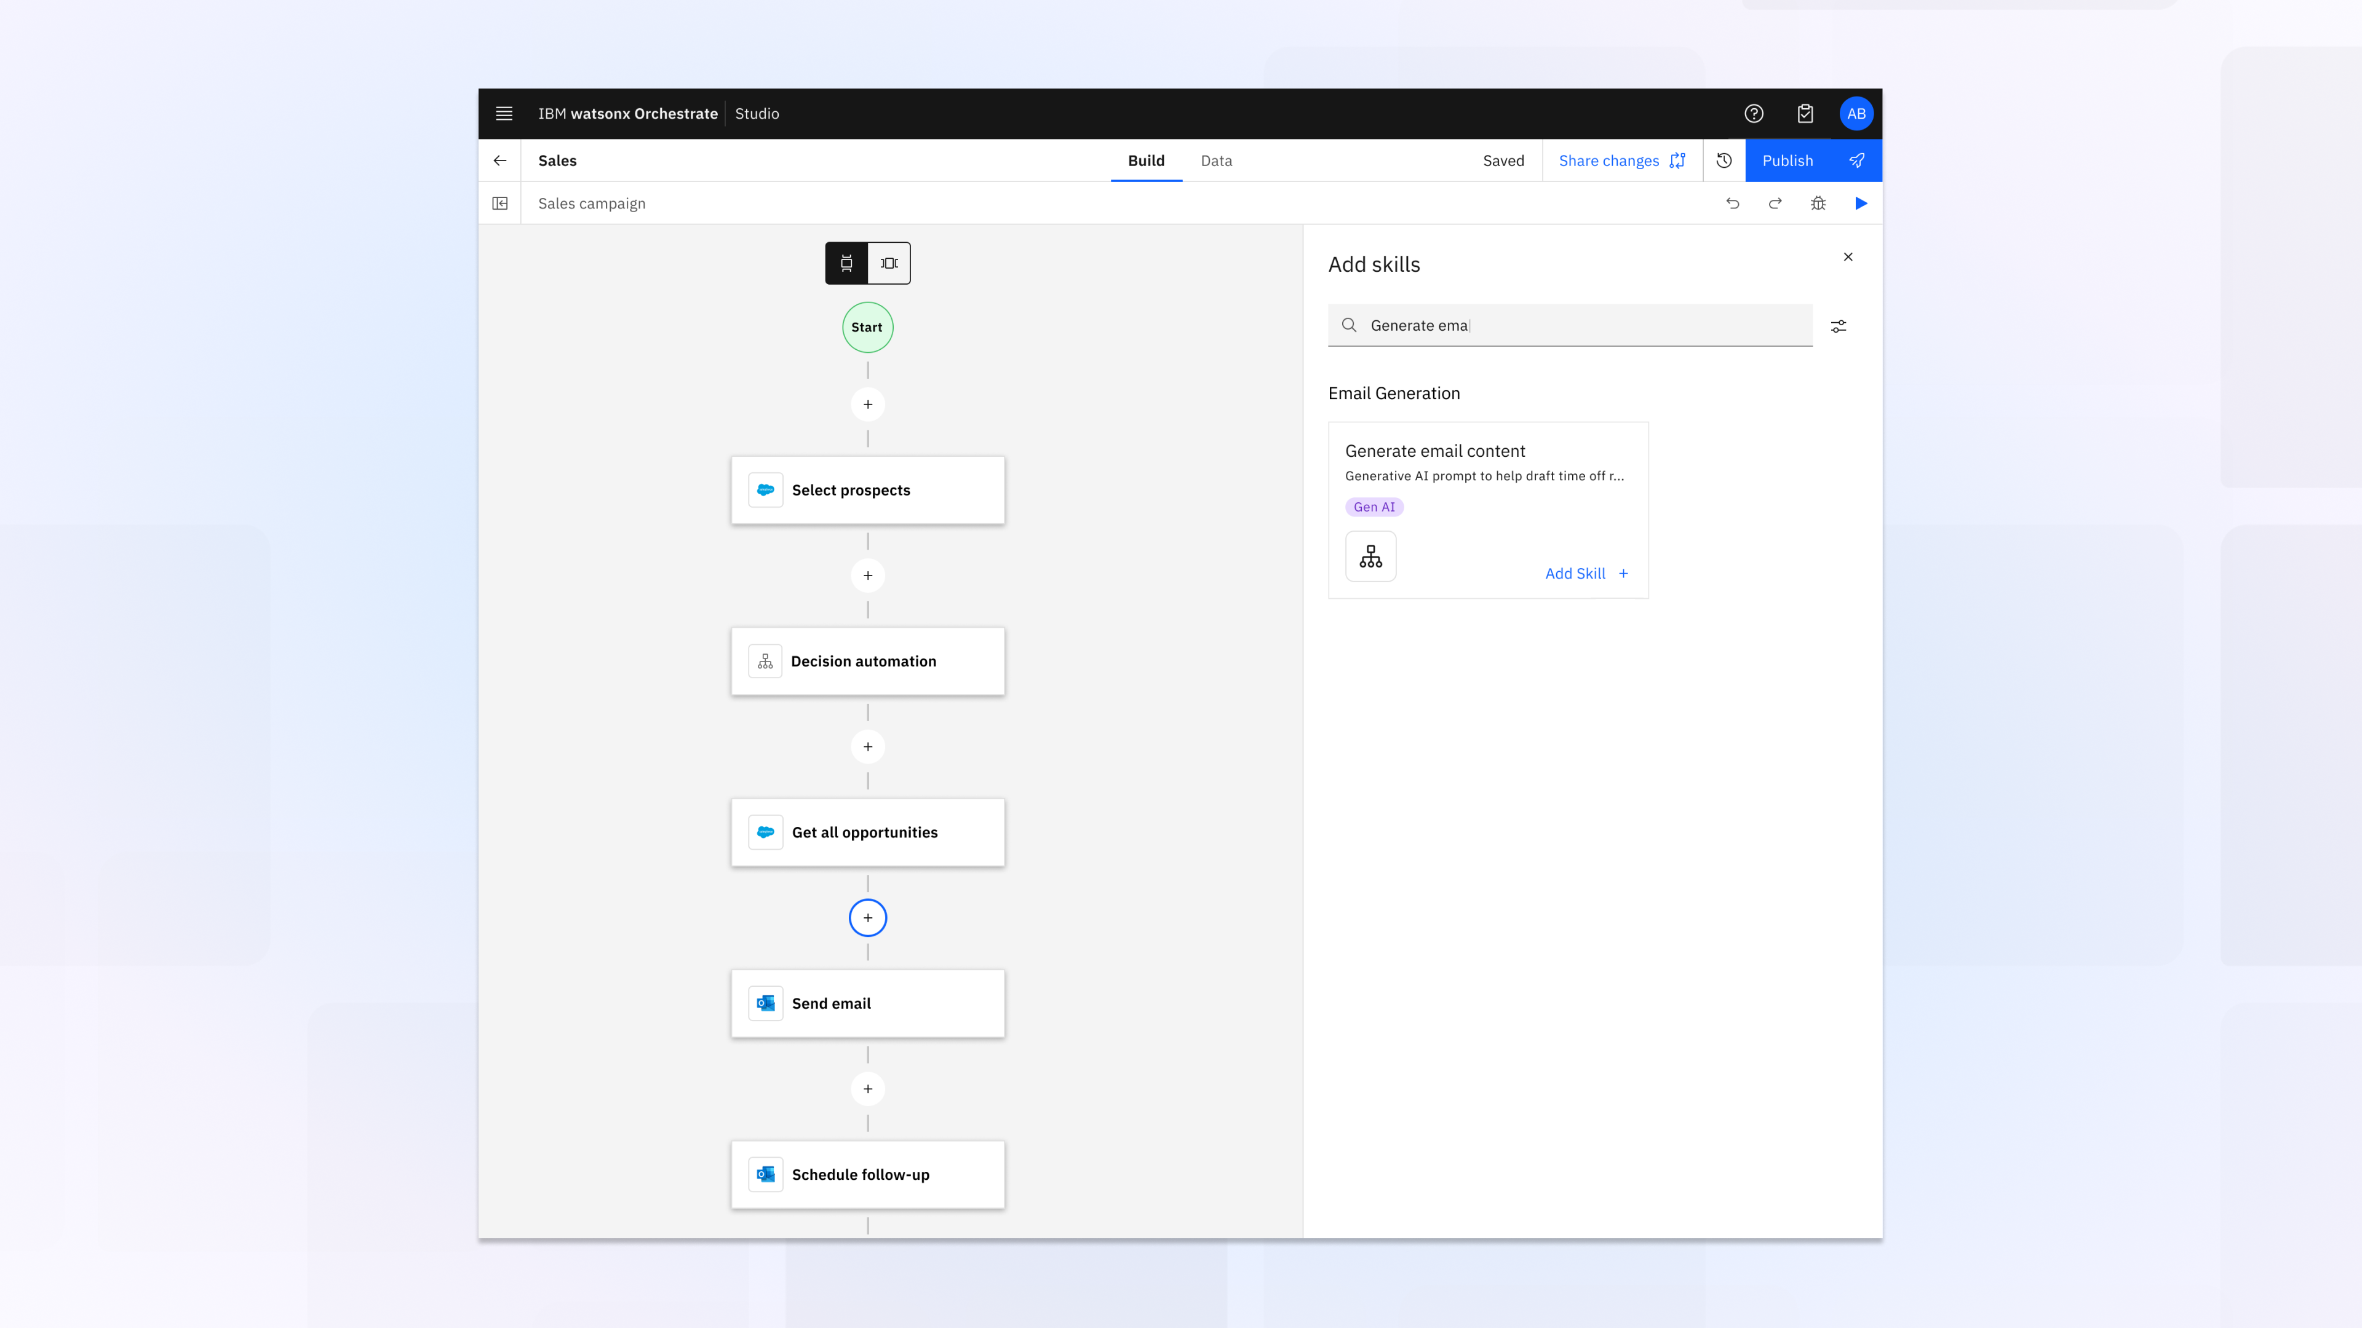Click the undo arrow icon
Screen dimensions: 2362x1328
(x=1733, y=203)
